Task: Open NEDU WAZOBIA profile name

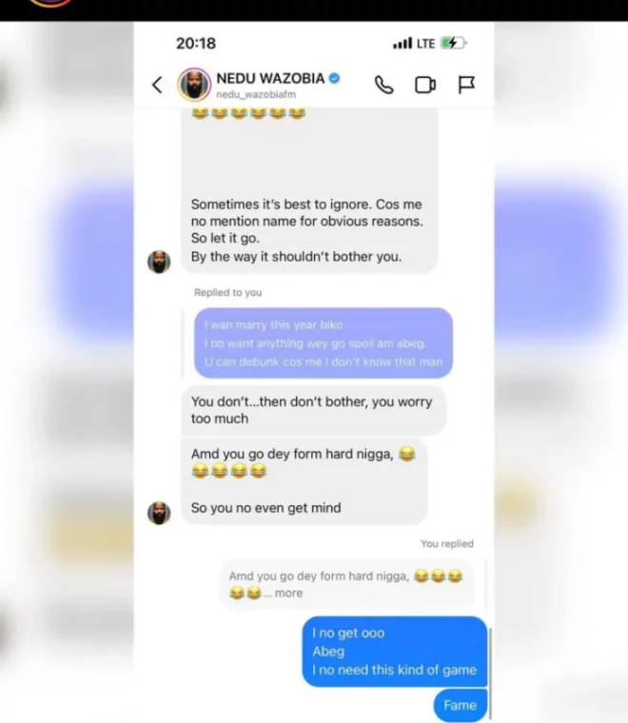Action: [x=270, y=78]
